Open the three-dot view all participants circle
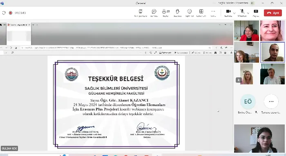 click(x=271, y=102)
